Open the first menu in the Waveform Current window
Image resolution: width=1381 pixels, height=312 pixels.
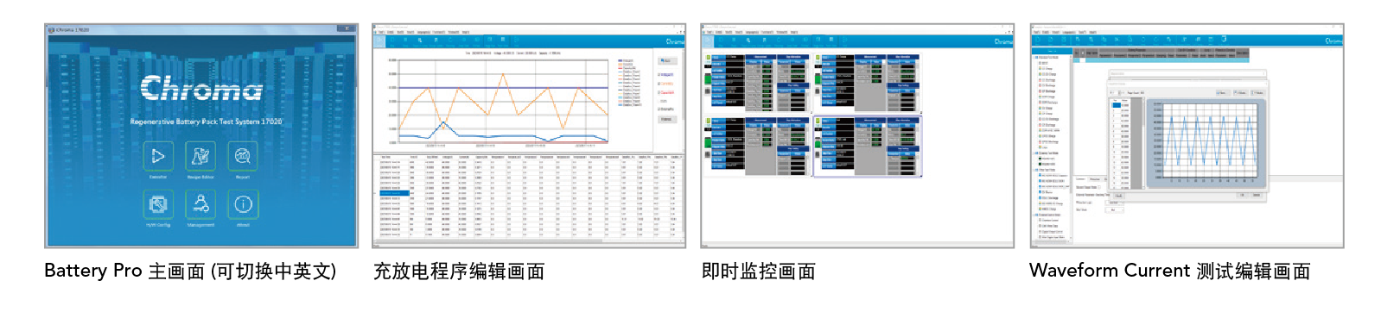coord(1037,32)
